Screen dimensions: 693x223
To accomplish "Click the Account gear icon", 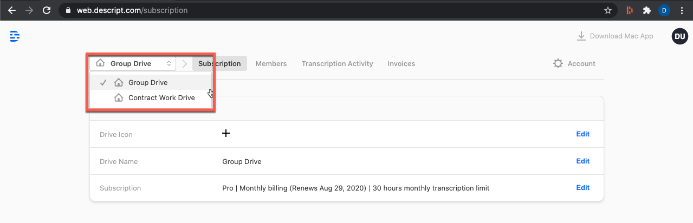I will pos(558,64).
